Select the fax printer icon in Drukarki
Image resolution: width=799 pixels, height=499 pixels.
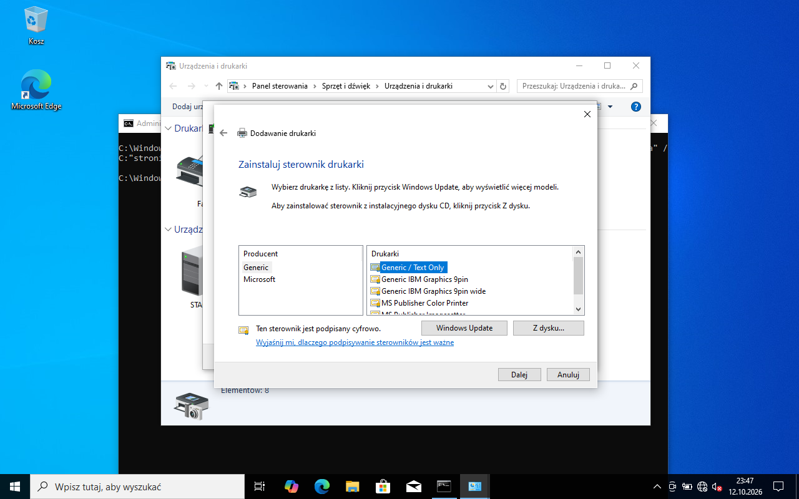pos(190,172)
